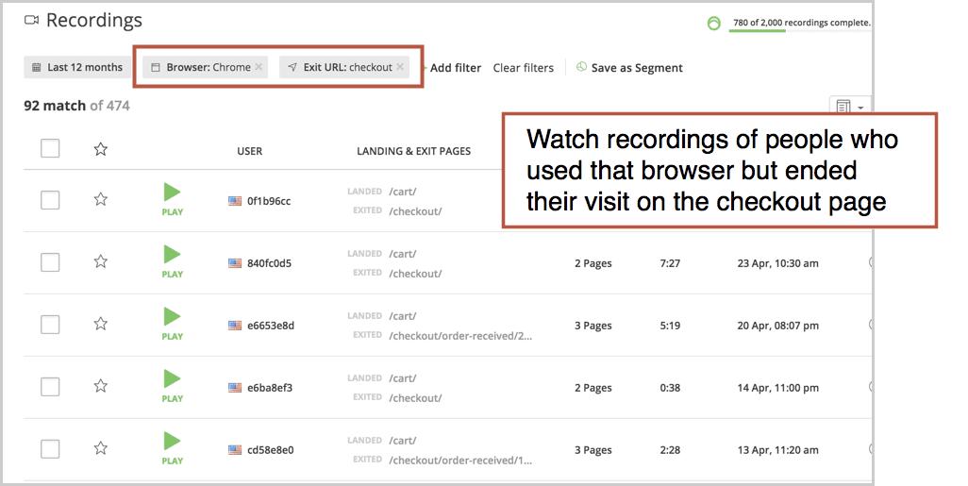Sort by the USER column header
This screenshot has height=486, width=968.
249,151
